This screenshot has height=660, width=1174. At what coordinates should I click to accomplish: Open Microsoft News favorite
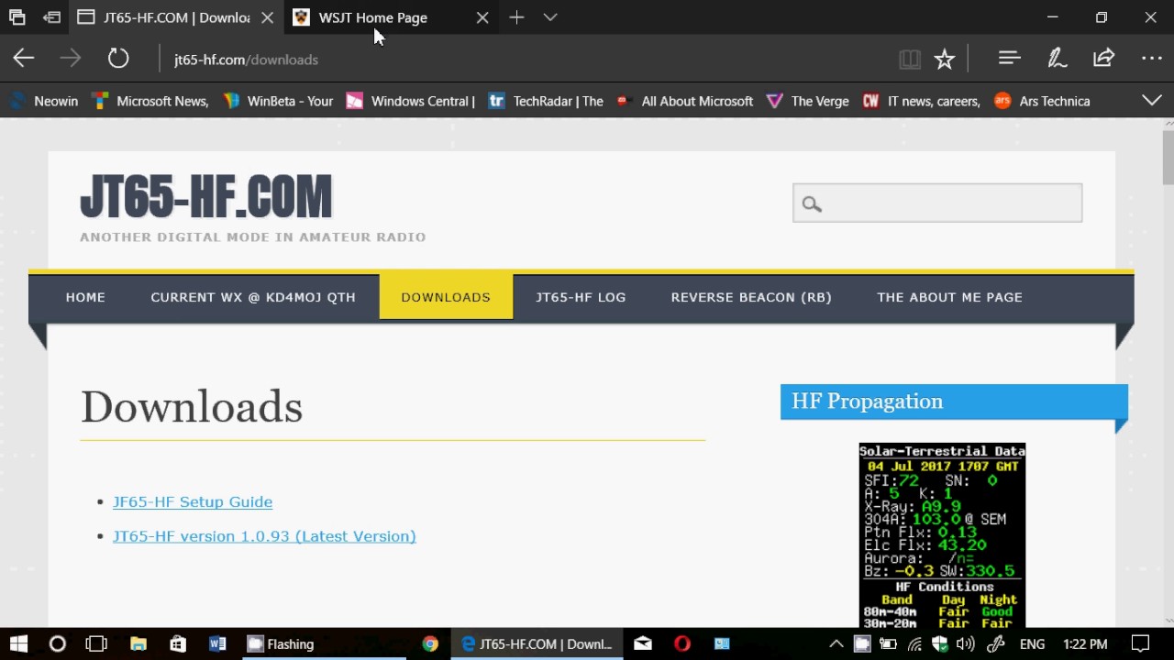coord(150,101)
